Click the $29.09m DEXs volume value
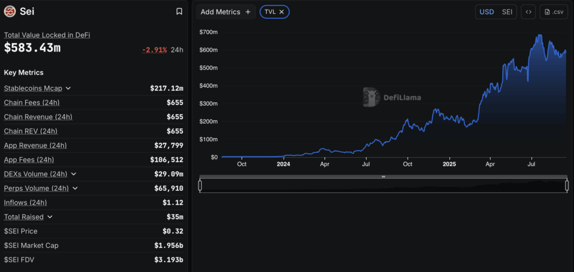 169,174
